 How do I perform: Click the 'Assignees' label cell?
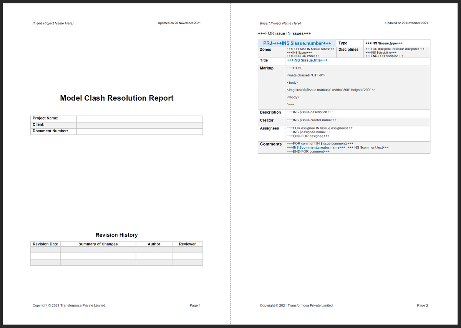(x=271, y=133)
